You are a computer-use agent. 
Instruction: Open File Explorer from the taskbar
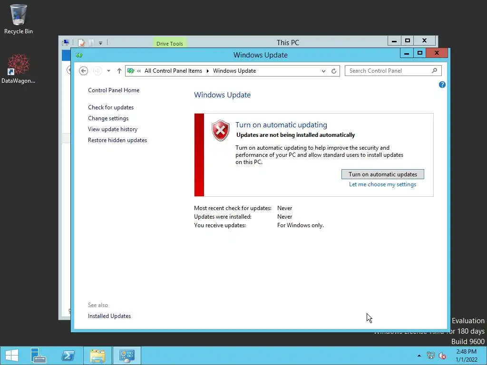(97, 355)
